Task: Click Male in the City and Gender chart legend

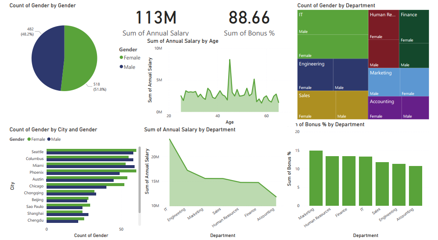Action: pos(55,139)
